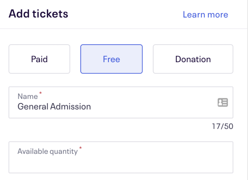Click the asterisk next to Available quantity
Viewport: 248px width, 180px height.
(81, 148)
